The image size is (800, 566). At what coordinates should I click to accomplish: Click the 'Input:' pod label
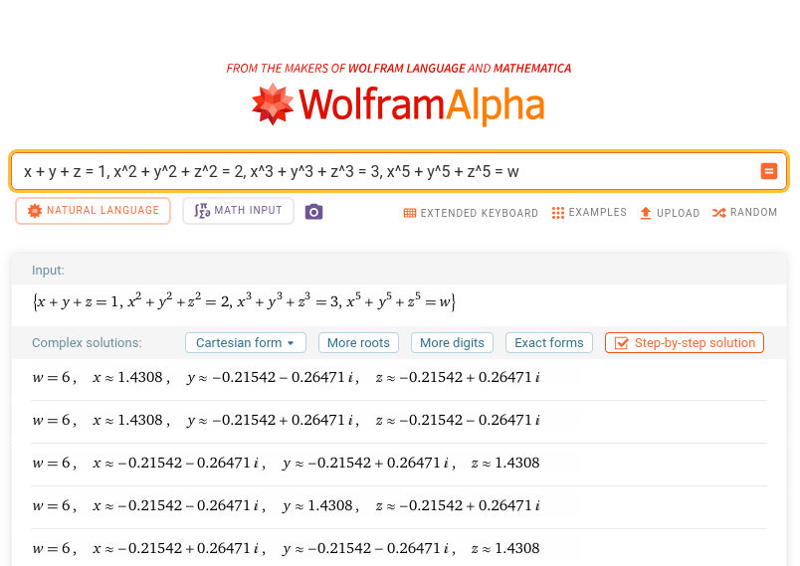(48, 271)
